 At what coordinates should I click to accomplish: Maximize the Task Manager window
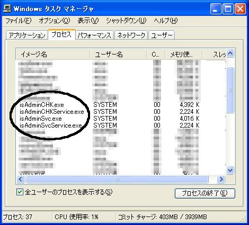[x=228, y=8]
